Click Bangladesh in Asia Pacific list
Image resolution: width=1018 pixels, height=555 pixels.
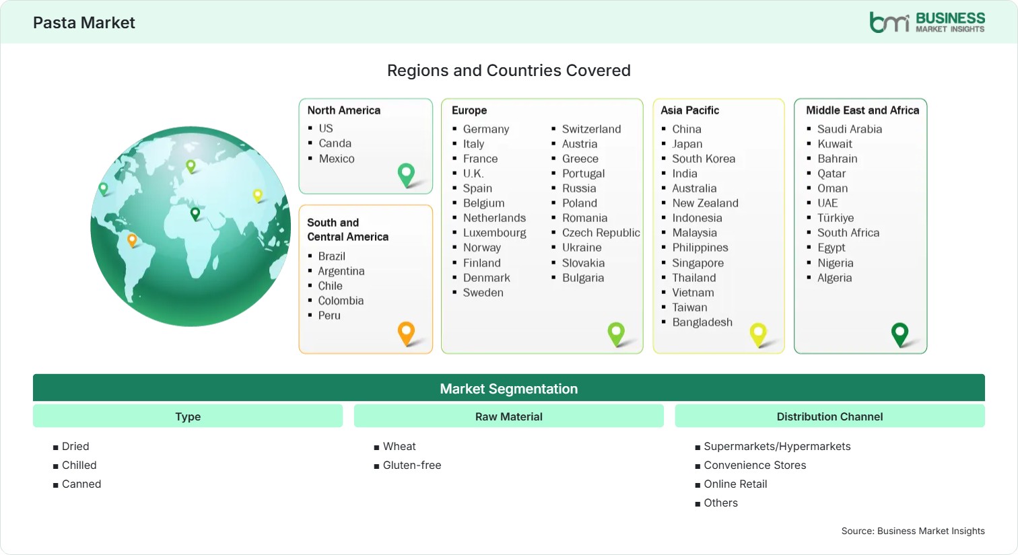click(702, 322)
